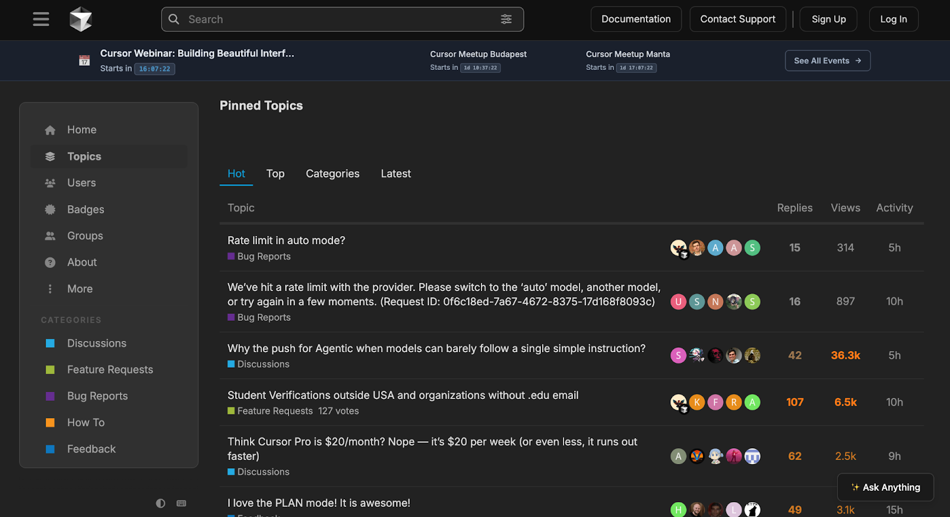
Task: Open the hamburger sidebar menu
Action: pyautogui.click(x=41, y=20)
